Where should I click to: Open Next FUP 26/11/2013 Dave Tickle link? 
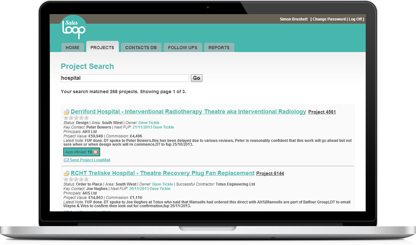point(150,189)
